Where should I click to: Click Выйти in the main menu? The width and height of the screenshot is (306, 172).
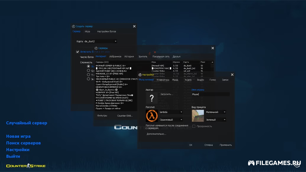(x=13, y=156)
